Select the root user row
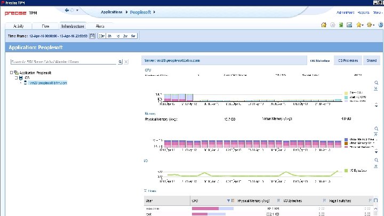The height and width of the screenshot is (216, 384). [x=259, y=214]
